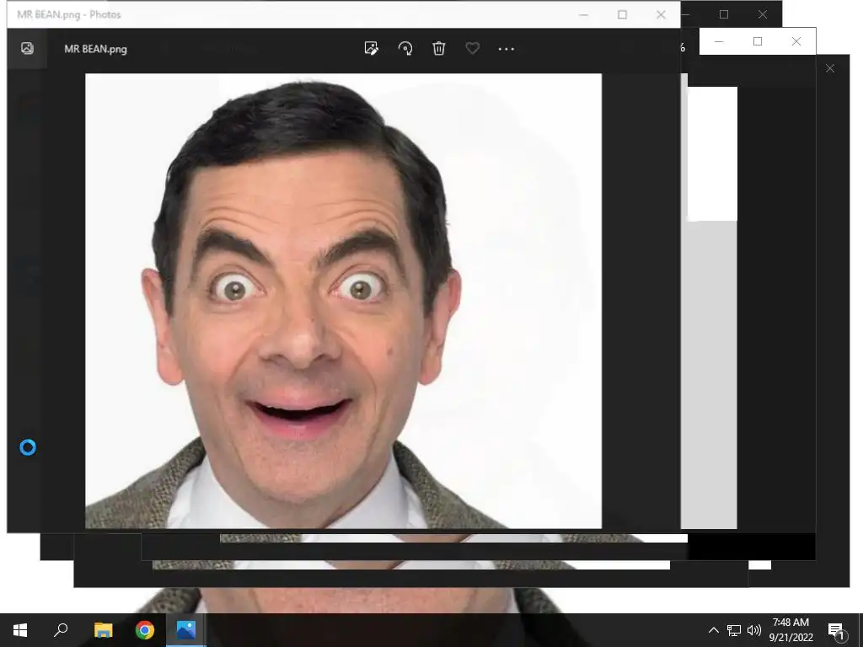Open the See more ellipsis menu

(x=506, y=49)
